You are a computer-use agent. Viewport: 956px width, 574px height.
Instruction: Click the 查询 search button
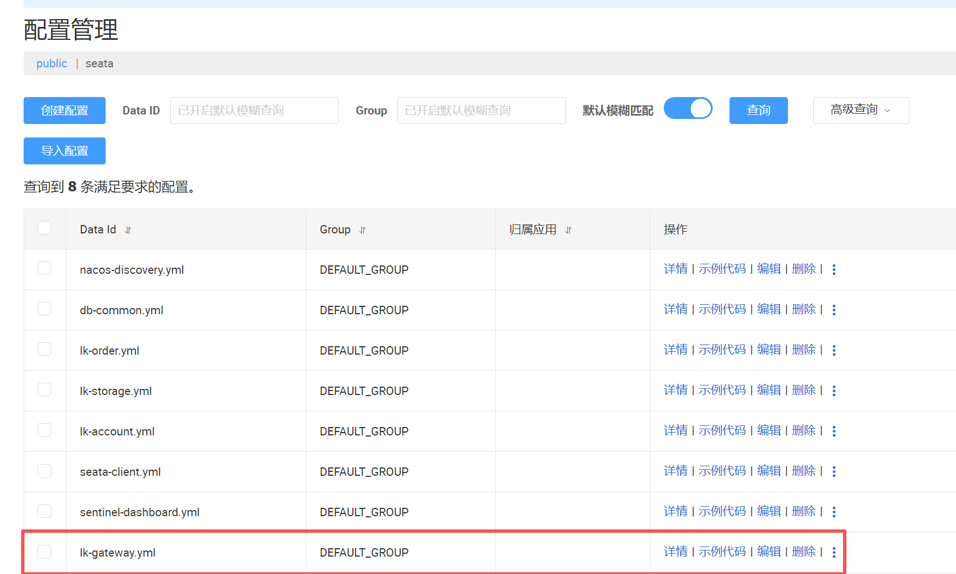pyautogui.click(x=759, y=111)
